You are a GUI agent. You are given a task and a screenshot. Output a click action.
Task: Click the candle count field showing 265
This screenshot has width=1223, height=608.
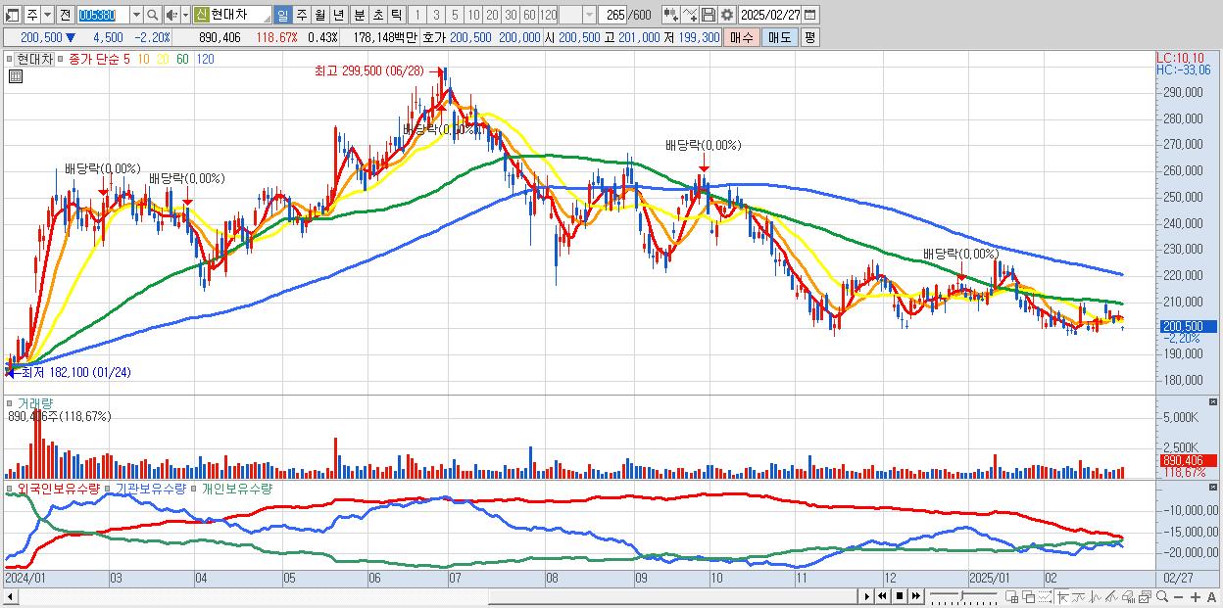click(x=612, y=15)
